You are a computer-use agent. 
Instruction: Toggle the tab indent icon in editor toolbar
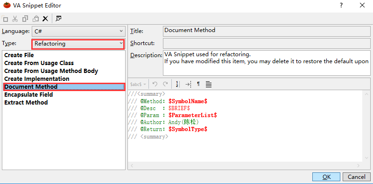coord(188,84)
